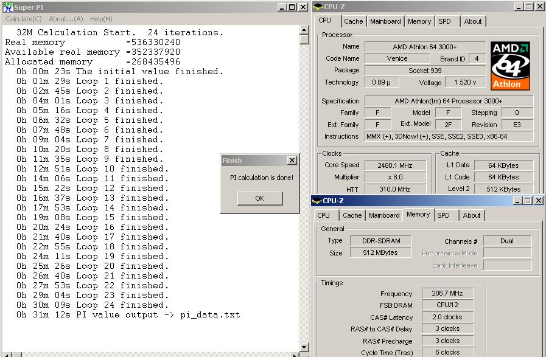Confirm with OK in Finish dialog

coord(260,198)
